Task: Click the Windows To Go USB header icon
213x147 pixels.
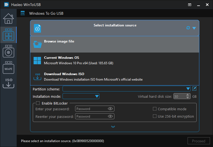Action: pyautogui.click(x=23, y=13)
